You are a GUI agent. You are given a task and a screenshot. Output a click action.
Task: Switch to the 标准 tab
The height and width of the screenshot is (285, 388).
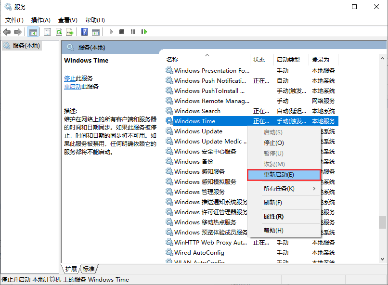point(89,269)
